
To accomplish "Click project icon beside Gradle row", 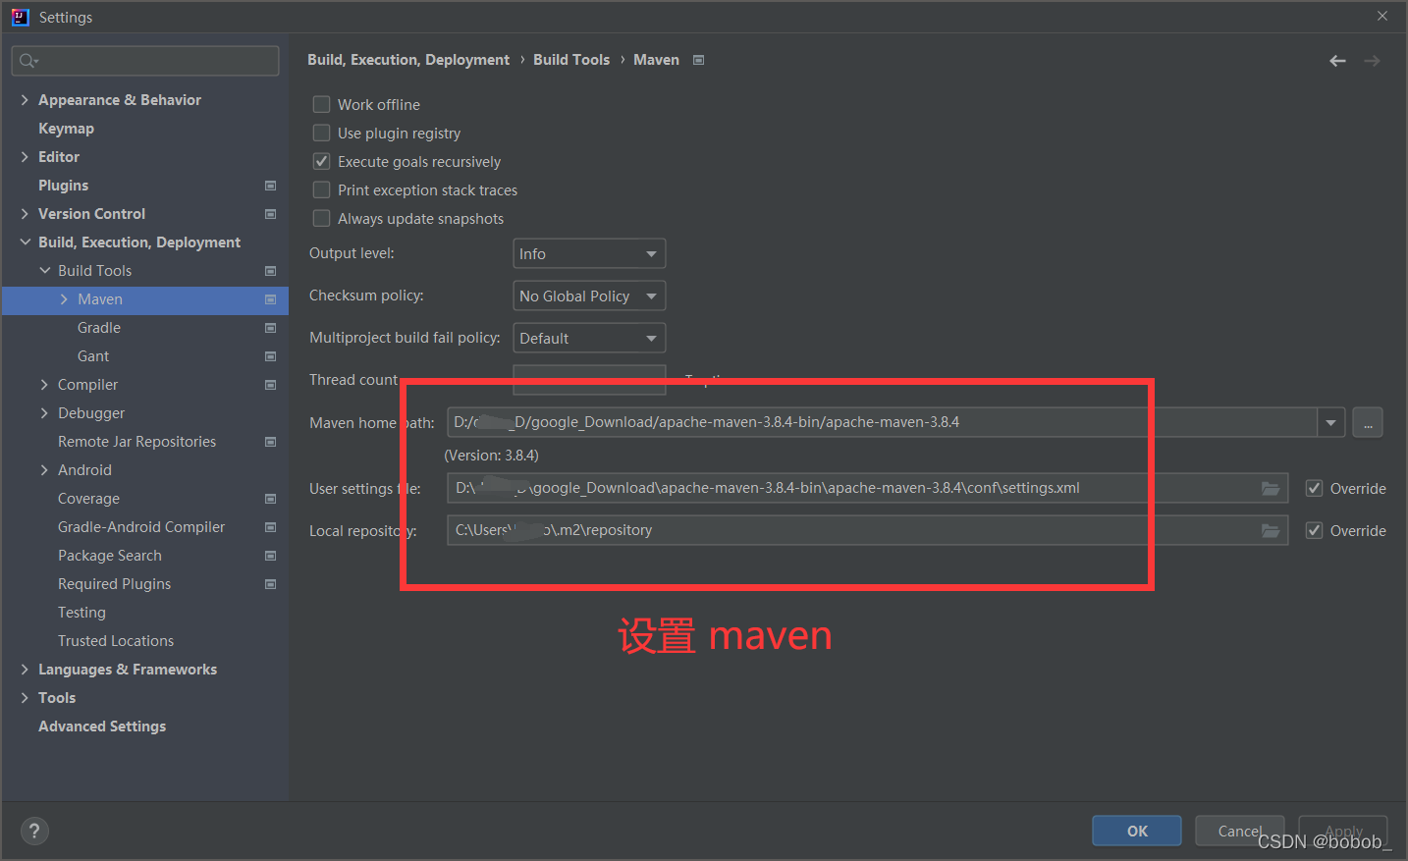I will tap(271, 328).
